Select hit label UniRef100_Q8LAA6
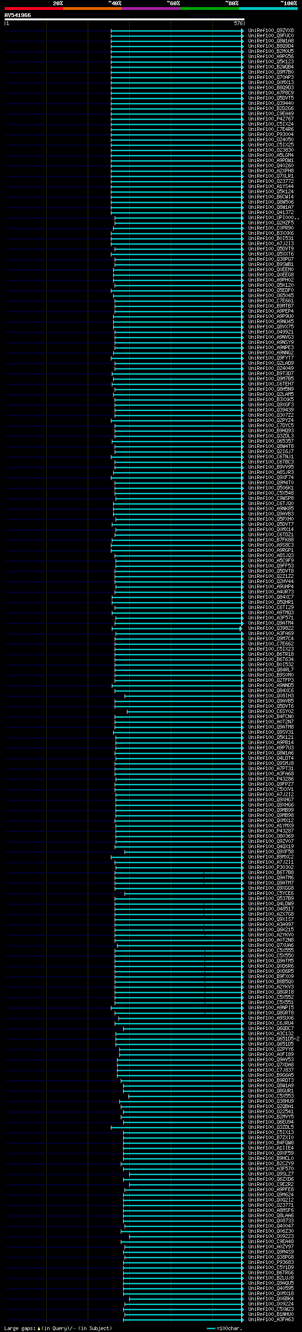 coord(271,1216)
